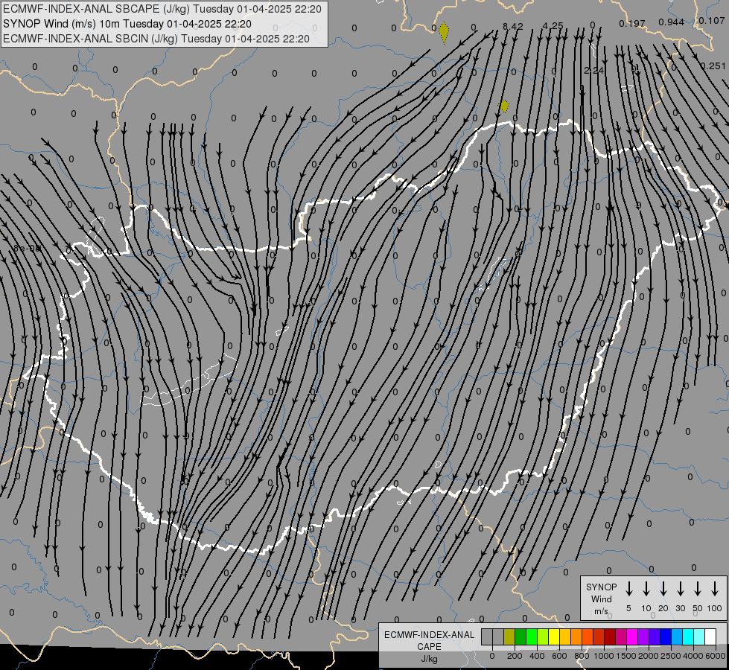Click the 200 tick label in CAPE legend
Image resolution: width=729 pixels, height=670 pixels.
pyautogui.click(x=515, y=656)
